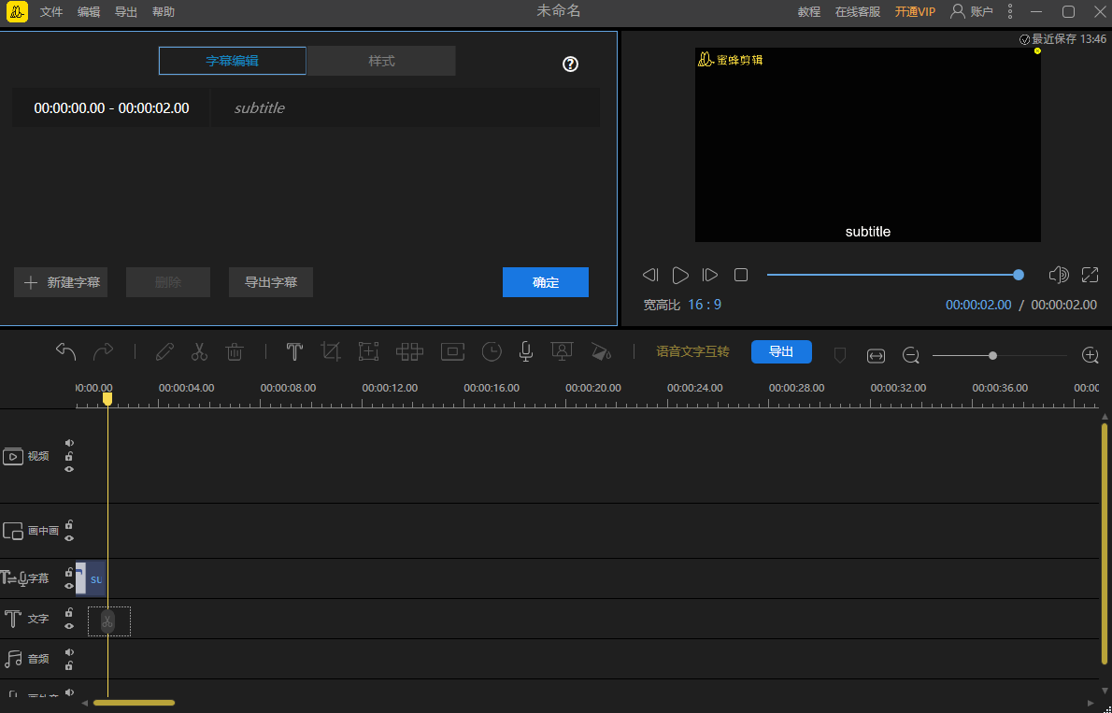Image resolution: width=1112 pixels, height=713 pixels.
Task: Select the crop tool icon
Action: click(x=331, y=352)
